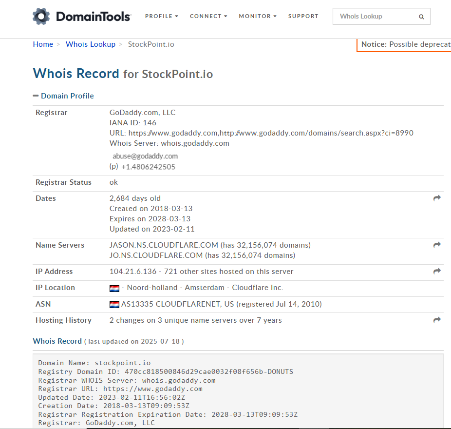Image resolution: width=451 pixels, height=429 pixels.
Task: Click '2,684 days old' text
Action: click(x=135, y=198)
